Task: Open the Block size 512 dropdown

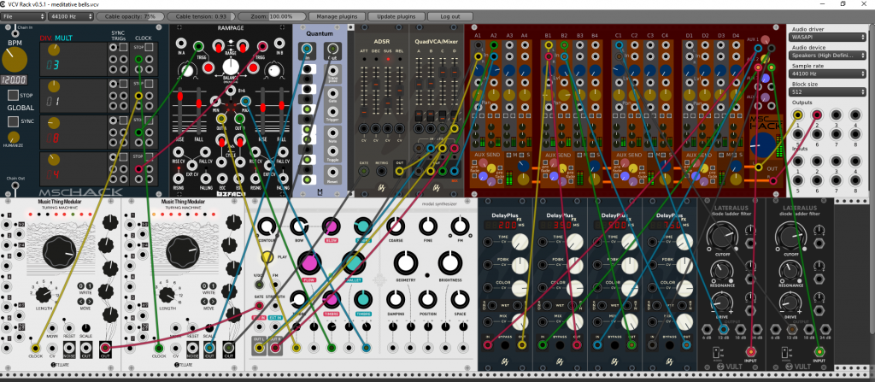Action: tap(828, 91)
